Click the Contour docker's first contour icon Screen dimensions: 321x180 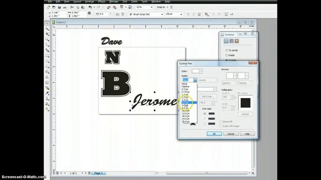click(226, 41)
